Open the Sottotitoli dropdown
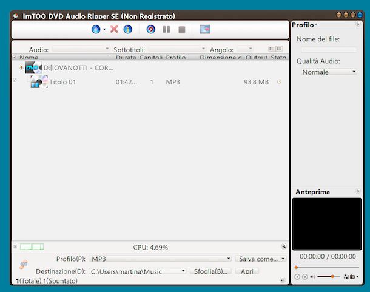Image resolution: width=370 pixels, height=292 pixels. (177, 49)
